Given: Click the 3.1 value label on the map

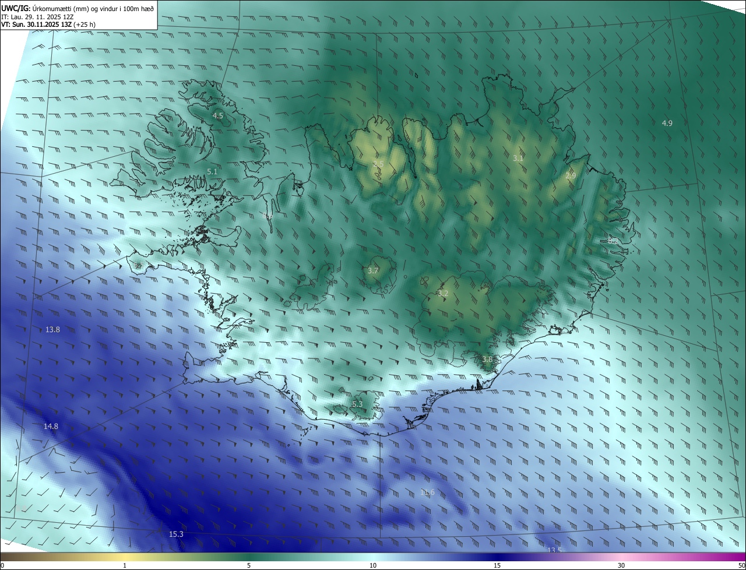Looking at the screenshot, I should point(518,158).
